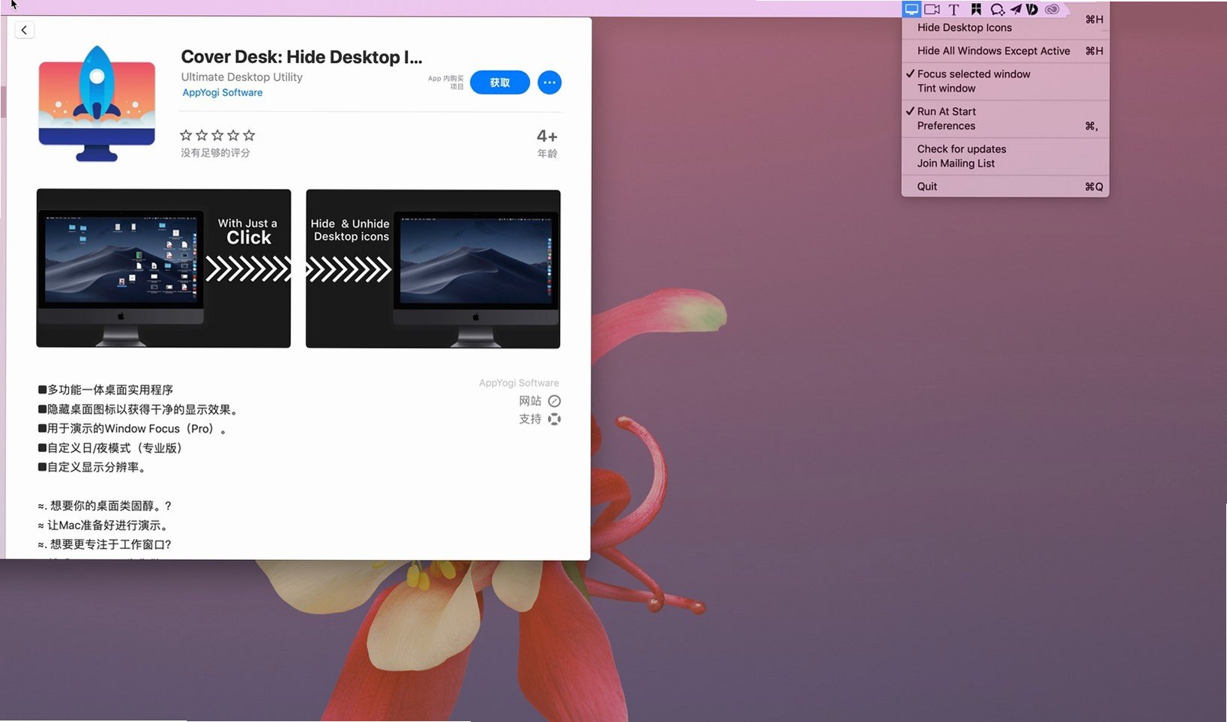Open the 'Hide & Unhide Desktop icons' screenshot
Viewport: 1227px width, 722px height.
tap(433, 268)
